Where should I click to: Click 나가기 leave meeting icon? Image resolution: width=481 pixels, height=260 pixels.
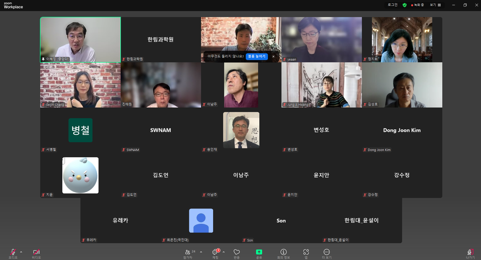point(470,254)
